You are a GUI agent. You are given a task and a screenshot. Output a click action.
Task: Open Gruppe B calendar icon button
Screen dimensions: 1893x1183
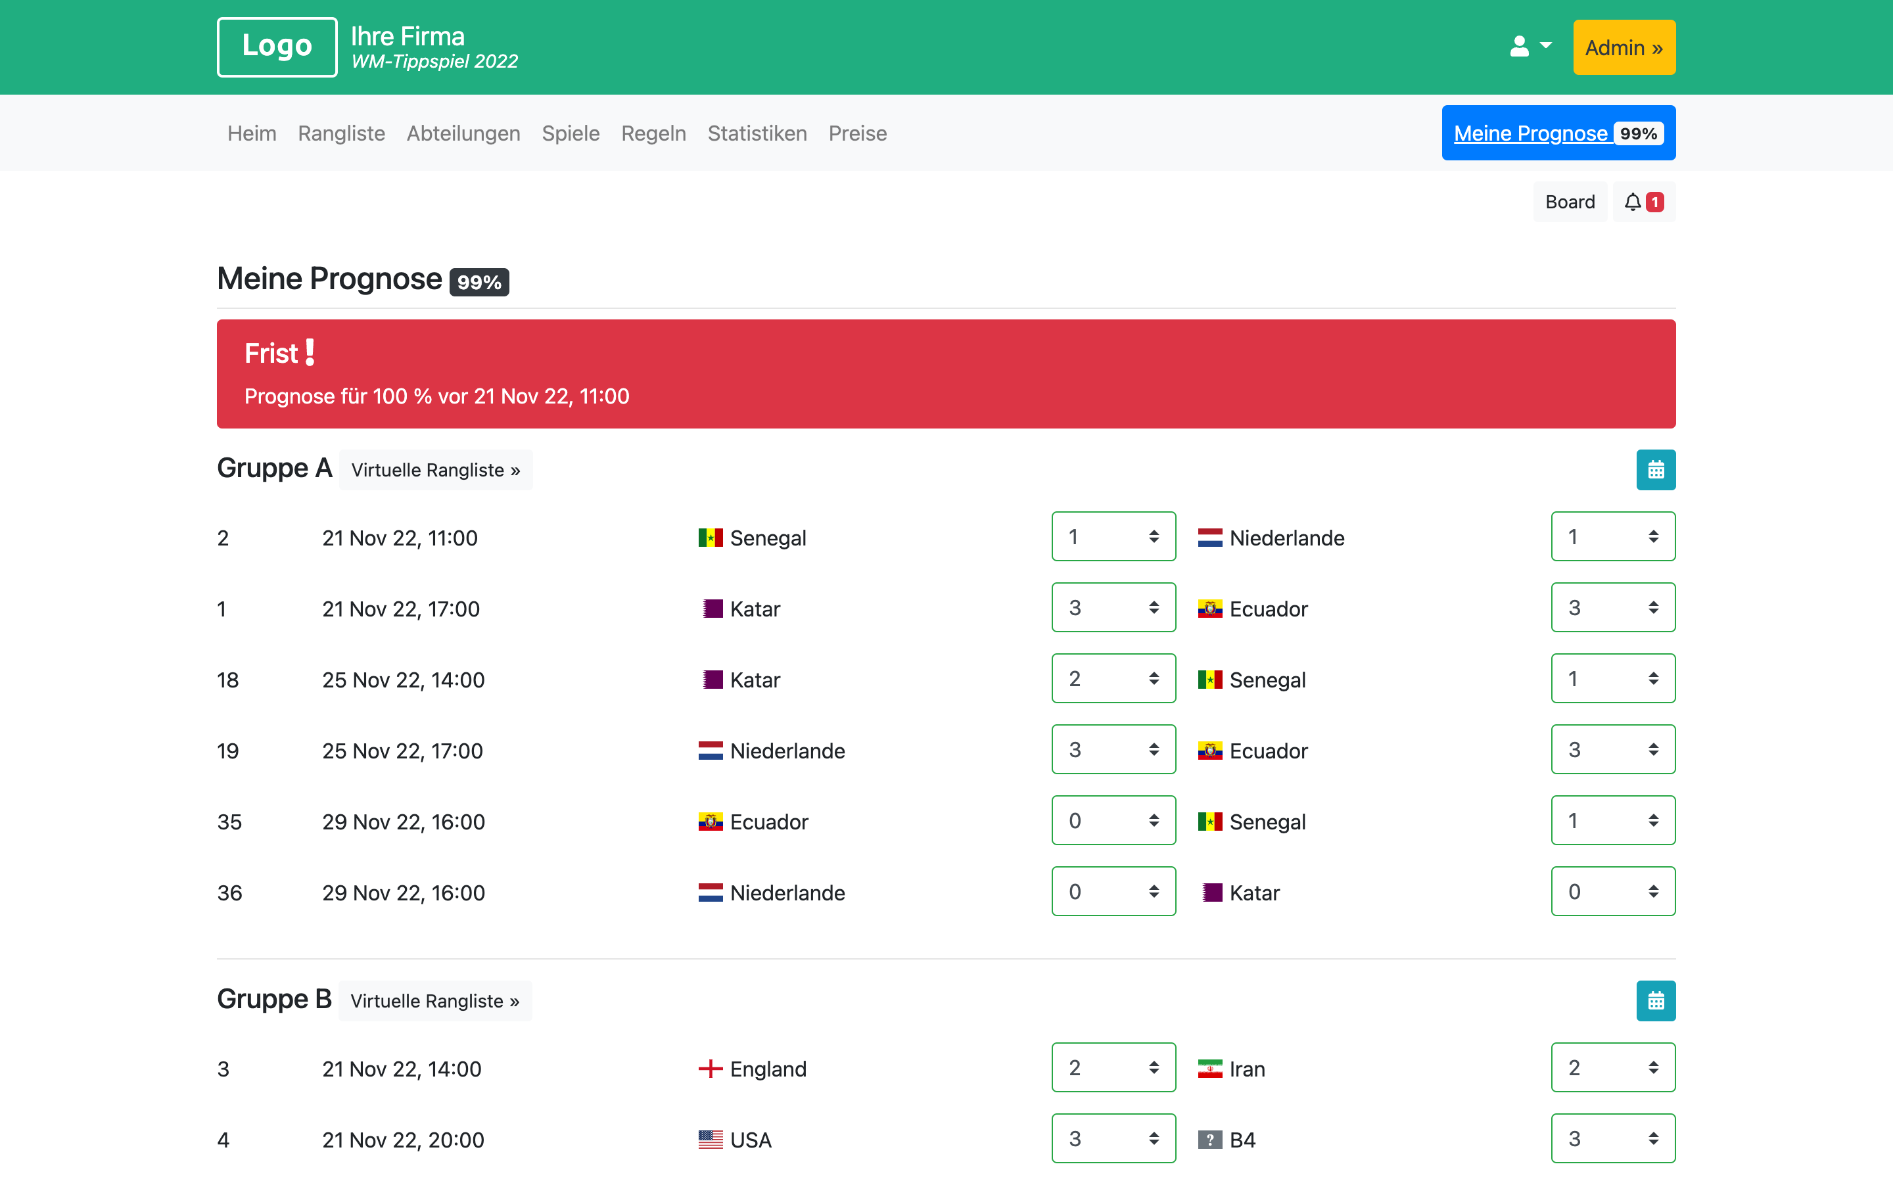pos(1656,1001)
